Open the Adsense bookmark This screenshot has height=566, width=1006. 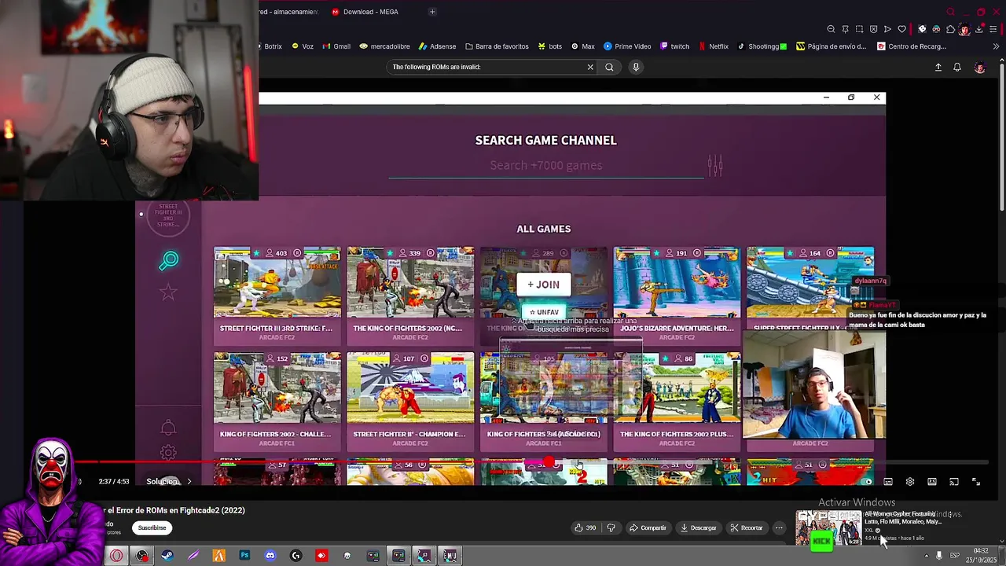438,46
